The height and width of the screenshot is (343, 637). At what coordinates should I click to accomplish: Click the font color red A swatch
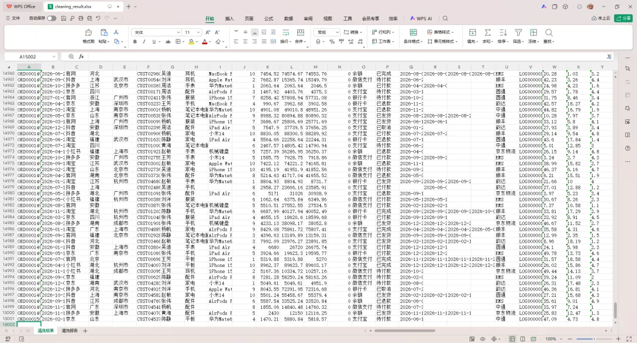click(x=204, y=41)
